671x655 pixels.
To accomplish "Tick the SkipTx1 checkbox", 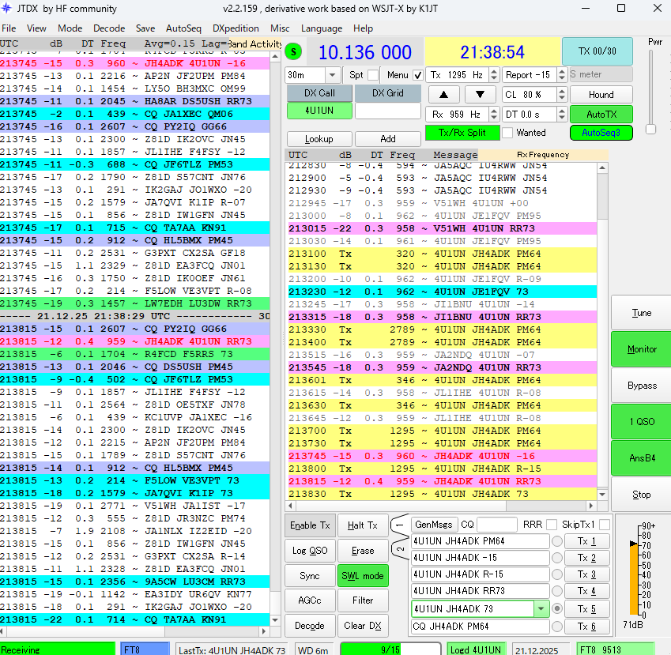I will [x=605, y=525].
